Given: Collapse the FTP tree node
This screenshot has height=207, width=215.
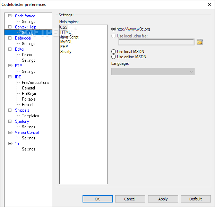Looking at the screenshot, I should coord(10,66).
